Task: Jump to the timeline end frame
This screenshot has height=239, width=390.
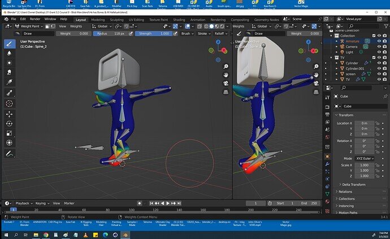Action: (179, 203)
